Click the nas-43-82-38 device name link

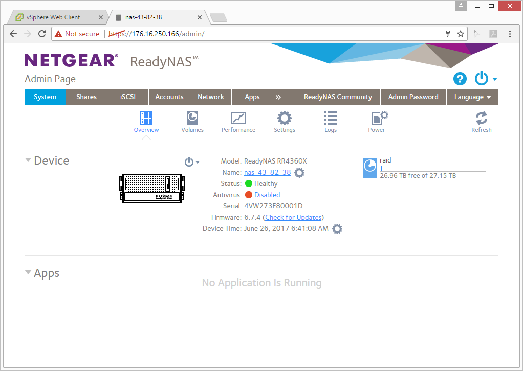(x=268, y=173)
